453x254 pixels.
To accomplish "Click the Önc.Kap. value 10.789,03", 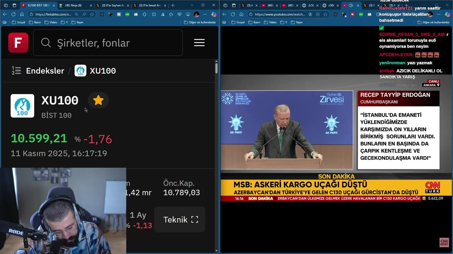I will tap(182, 193).
